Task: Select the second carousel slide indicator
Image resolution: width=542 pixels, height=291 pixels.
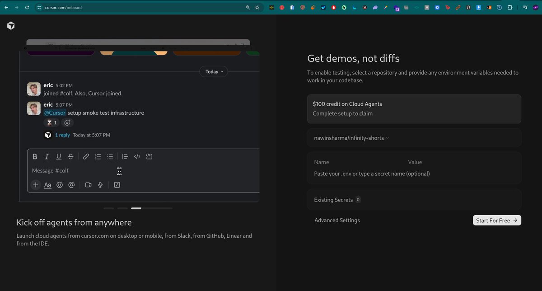Action: (x=122, y=208)
